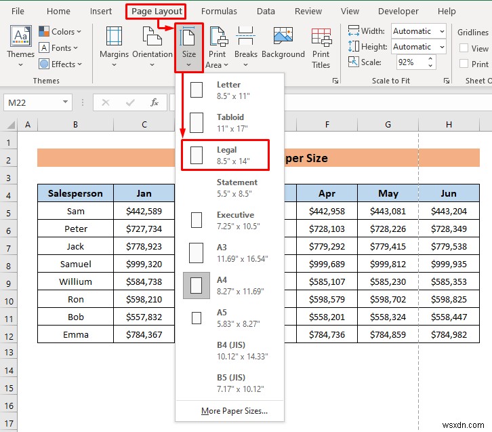The height and width of the screenshot is (432, 492).
Task: Switch to the Review tab
Action: point(308,12)
